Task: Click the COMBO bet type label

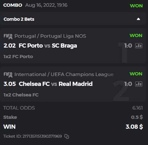Action: coord(13,5)
